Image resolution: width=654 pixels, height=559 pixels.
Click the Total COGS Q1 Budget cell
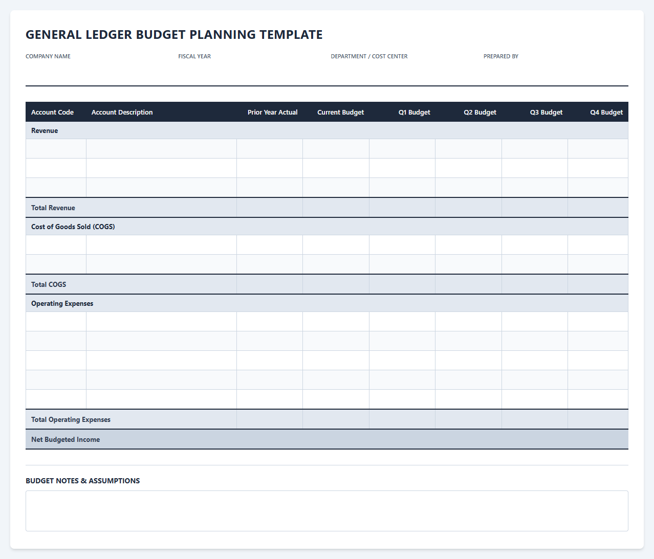(x=402, y=284)
